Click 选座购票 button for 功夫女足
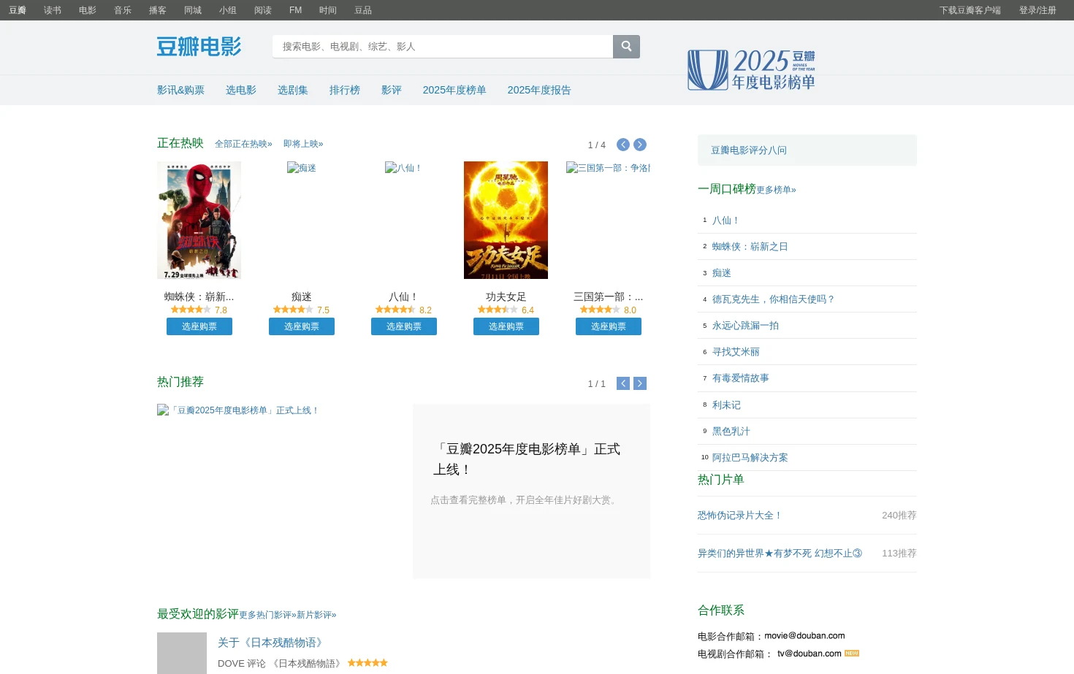The height and width of the screenshot is (674, 1074). [506, 326]
